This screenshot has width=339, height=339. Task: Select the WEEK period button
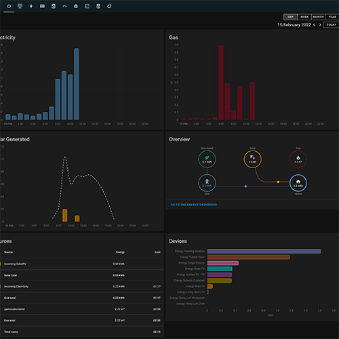[304, 17]
